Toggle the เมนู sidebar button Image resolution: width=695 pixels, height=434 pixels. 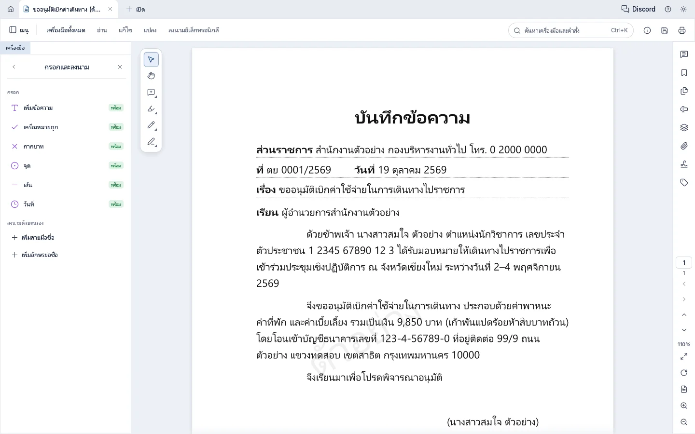(19, 30)
